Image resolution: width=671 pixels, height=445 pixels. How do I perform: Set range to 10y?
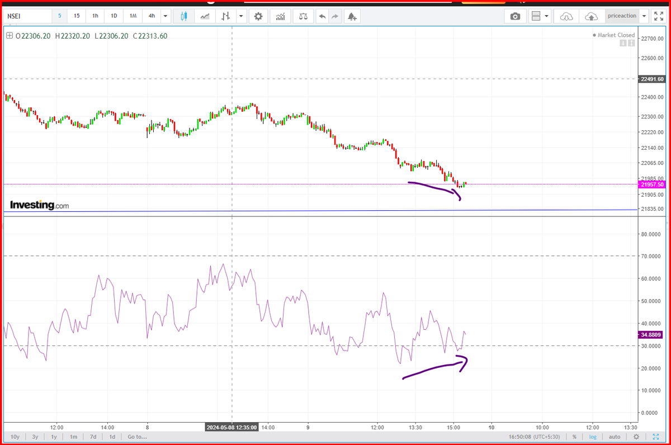click(15, 437)
